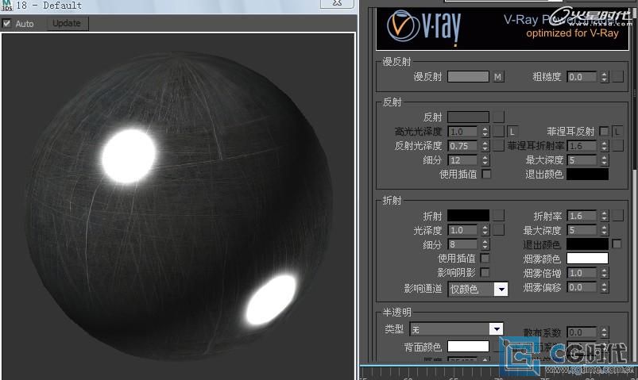Click the refraction 最大深度 value field
Viewport: 638px width, 380px height.
point(582,230)
